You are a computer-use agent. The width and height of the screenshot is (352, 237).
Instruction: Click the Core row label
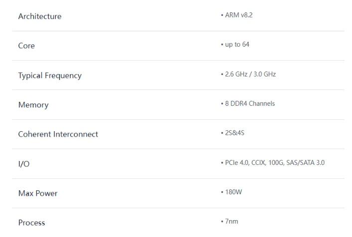pyautogui.click(x=26, y=46)
